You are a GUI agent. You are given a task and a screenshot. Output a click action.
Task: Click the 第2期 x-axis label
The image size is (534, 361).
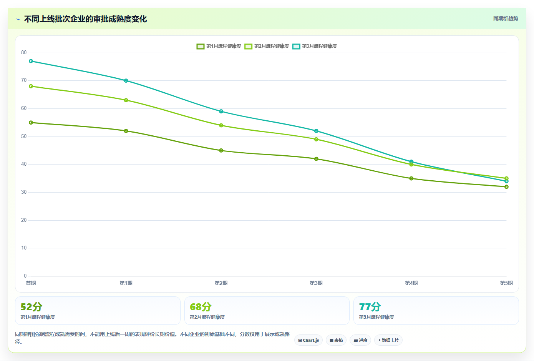pos(221,283)
